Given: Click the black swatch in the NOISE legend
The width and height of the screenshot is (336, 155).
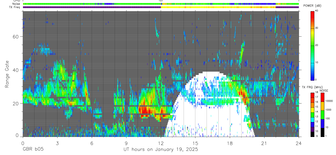Looking at the screenshot, I should (322, 132).
